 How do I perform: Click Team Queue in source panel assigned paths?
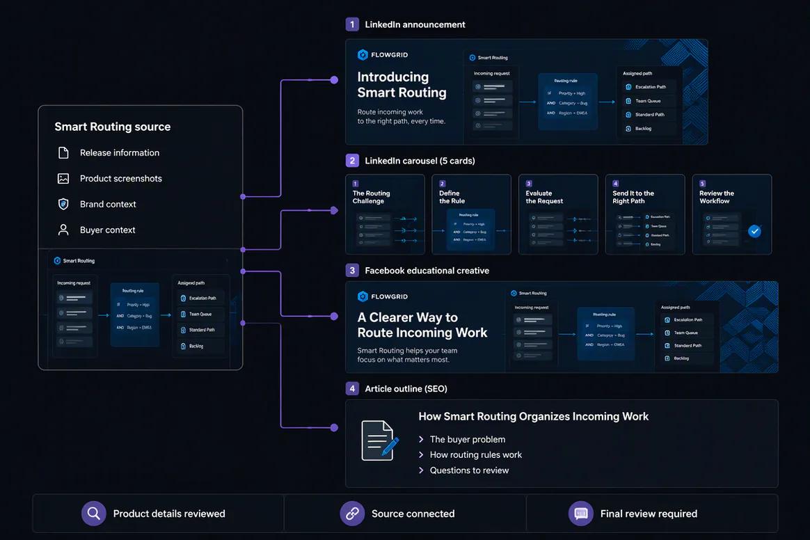pyautogui.click(x=200, y=314)
